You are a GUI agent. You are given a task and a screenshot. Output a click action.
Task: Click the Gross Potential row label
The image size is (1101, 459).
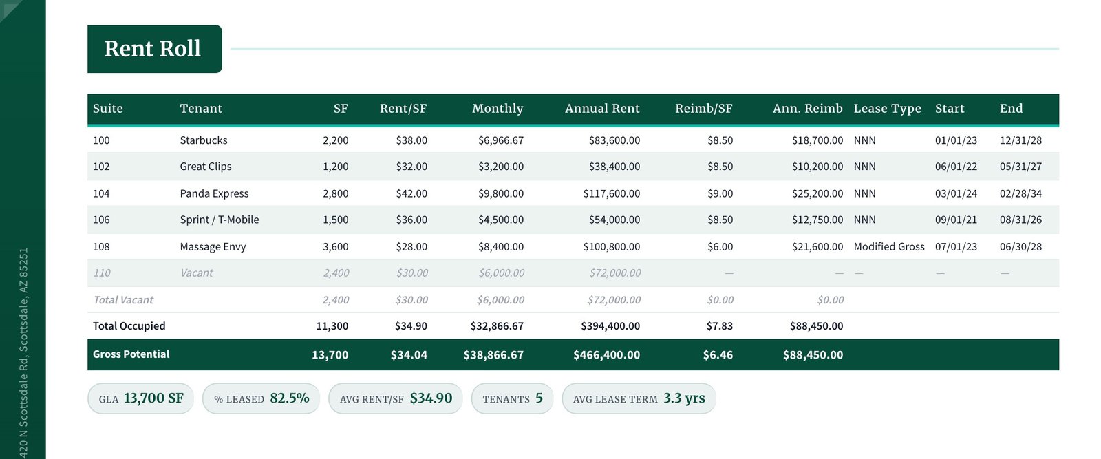[131, 354]
